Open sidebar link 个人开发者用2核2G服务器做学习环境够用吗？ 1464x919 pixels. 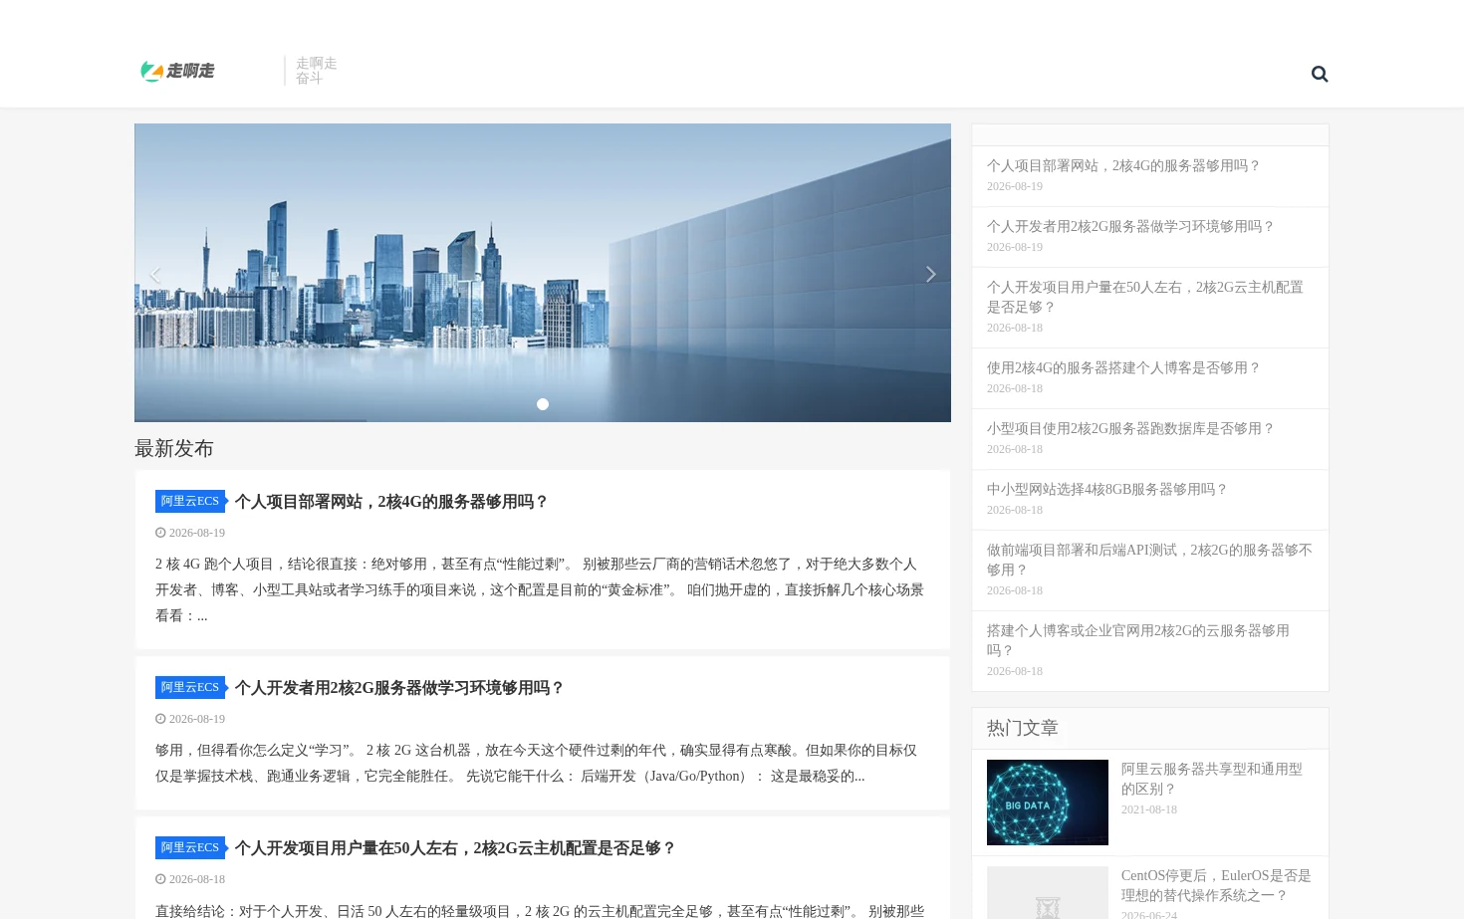click(1131, 227)
